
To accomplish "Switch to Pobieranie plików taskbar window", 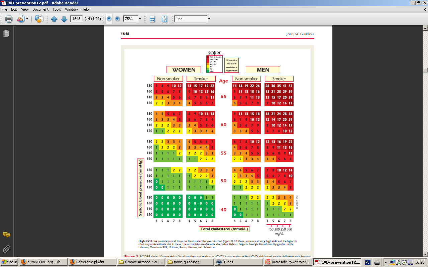I will click(93, 262).
